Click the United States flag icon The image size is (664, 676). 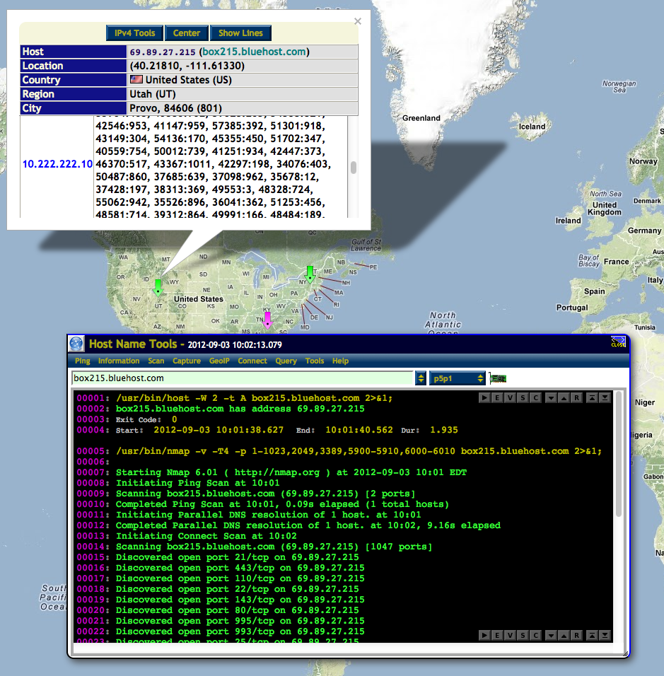coord(136,79)
